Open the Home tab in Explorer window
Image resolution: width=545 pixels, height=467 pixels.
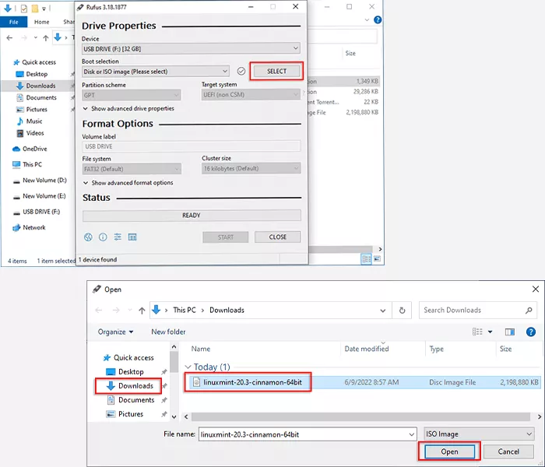click(x=42, y=22)
